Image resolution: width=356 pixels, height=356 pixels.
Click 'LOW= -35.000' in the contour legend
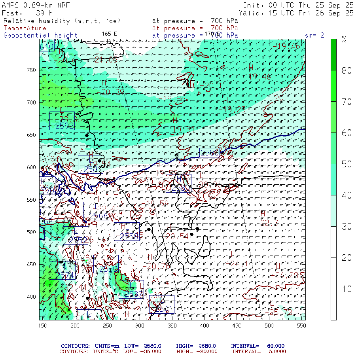142,352
